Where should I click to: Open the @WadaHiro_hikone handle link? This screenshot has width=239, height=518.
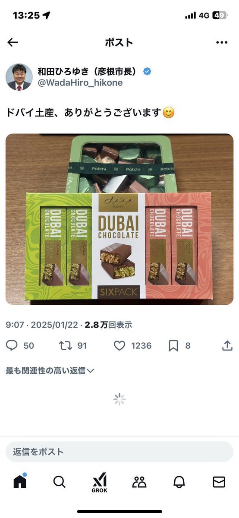coord(80,83)
